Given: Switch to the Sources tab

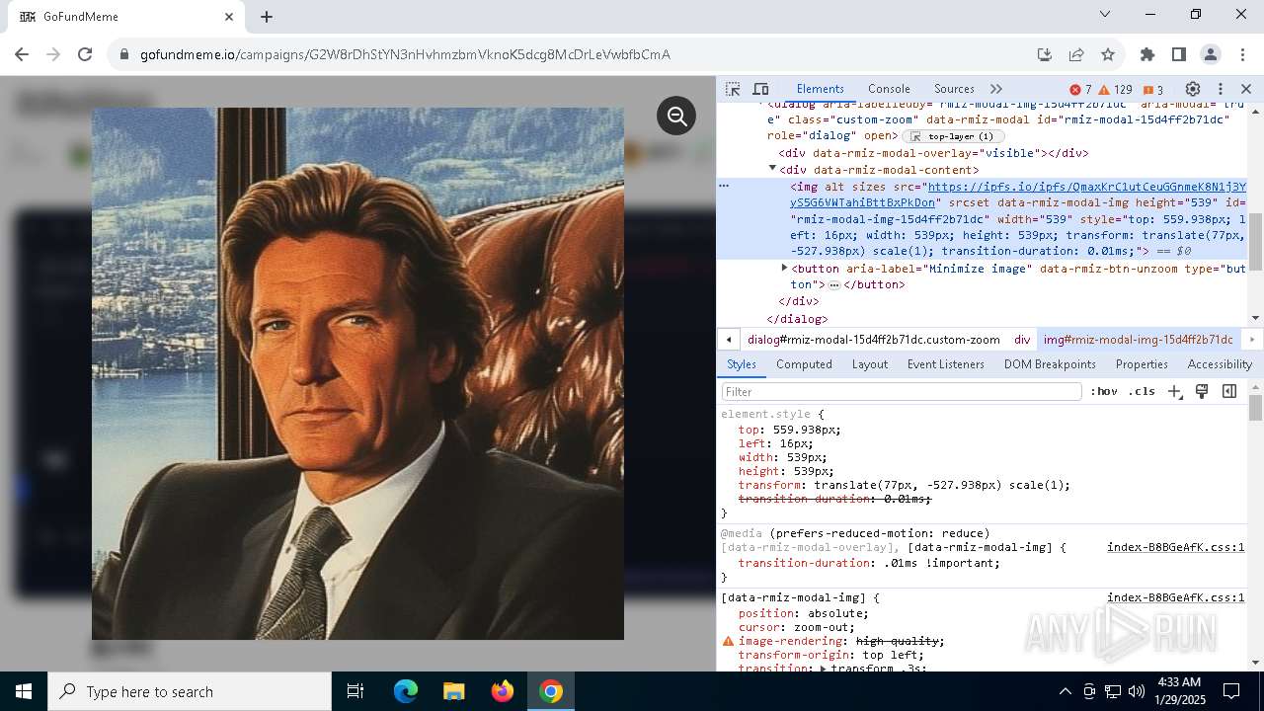Looking at the screenshot, I should (x=954, y=89).
